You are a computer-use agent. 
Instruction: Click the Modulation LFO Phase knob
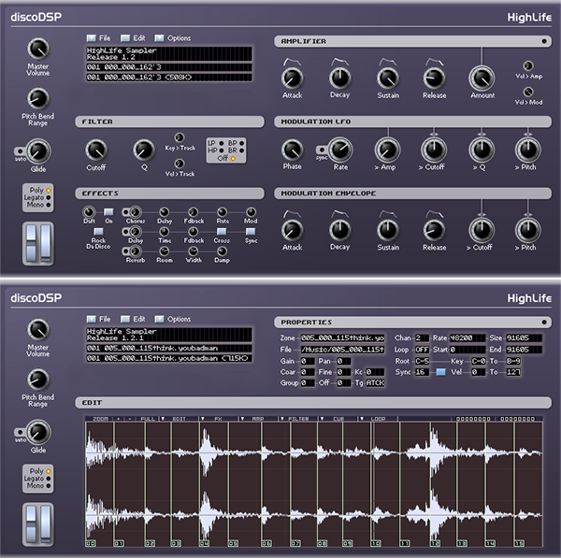click(x=293, y=150)
